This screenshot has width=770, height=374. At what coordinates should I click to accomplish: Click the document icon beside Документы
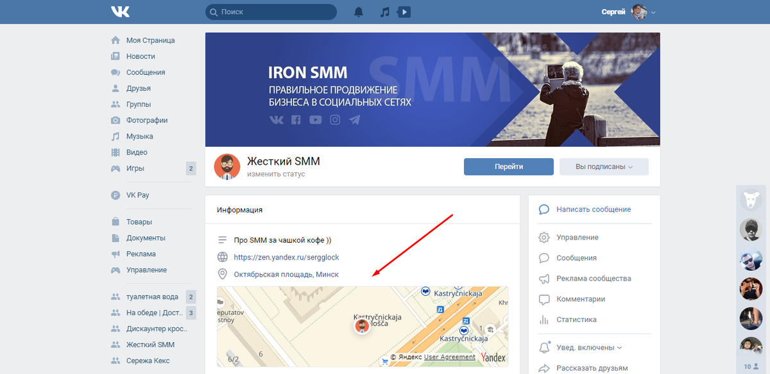[116, 238]
